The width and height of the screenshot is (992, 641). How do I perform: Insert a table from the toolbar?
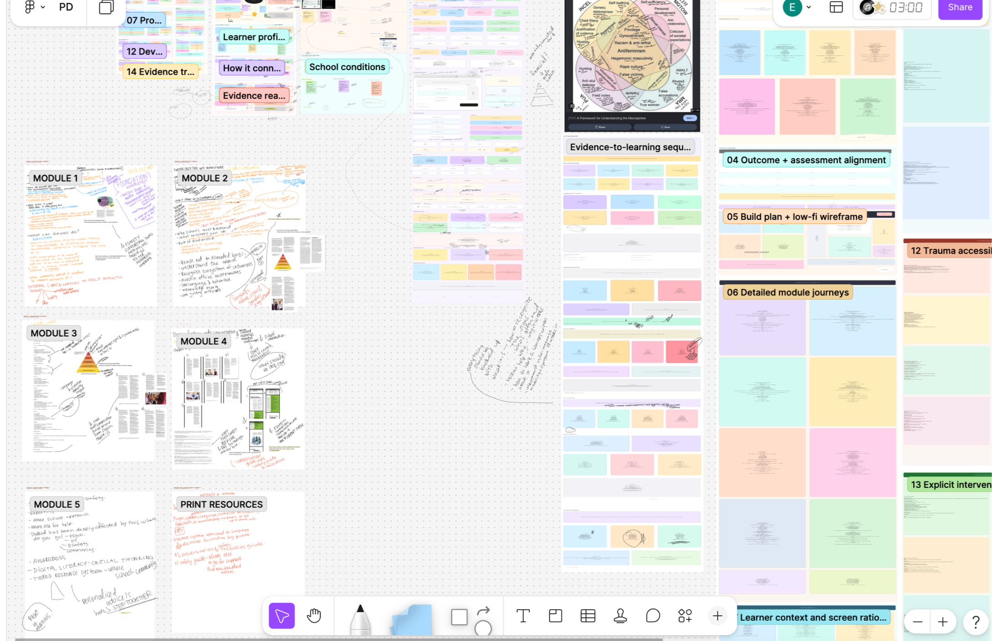click(588, 615)
